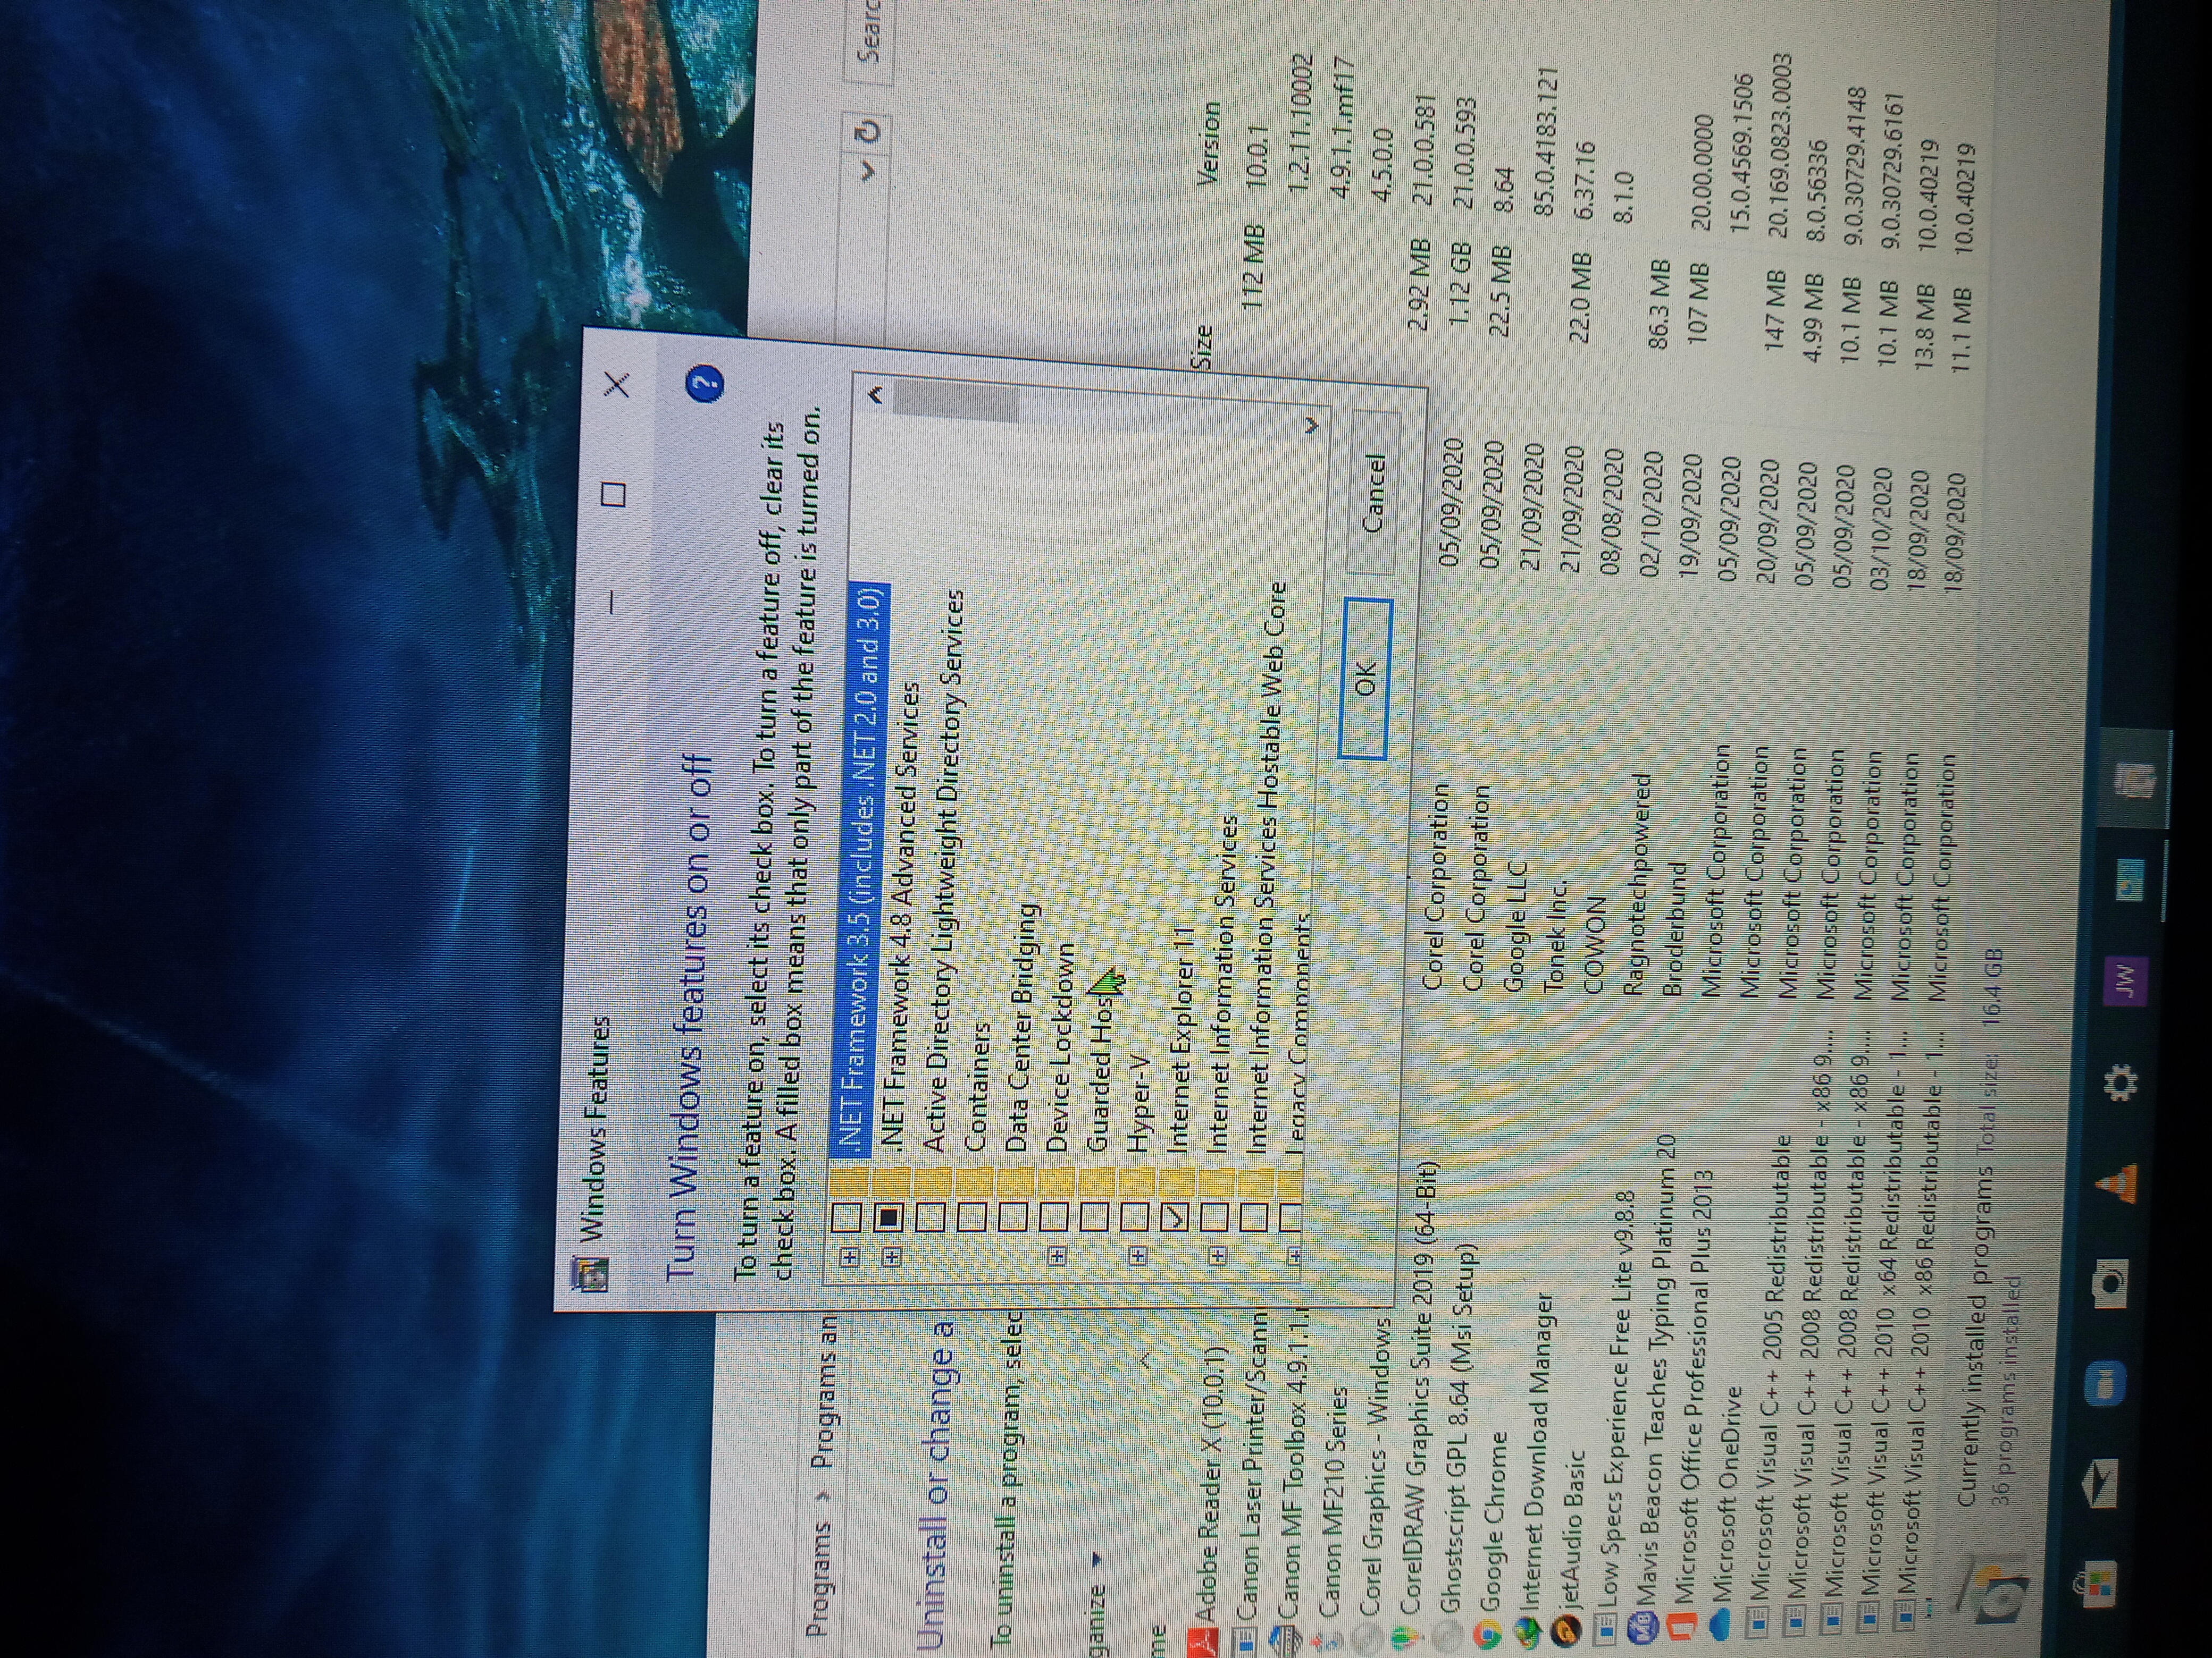Open the blue help question-mark icon
The height and width of the screenshot is (1658, 2212).
point(706,383)
